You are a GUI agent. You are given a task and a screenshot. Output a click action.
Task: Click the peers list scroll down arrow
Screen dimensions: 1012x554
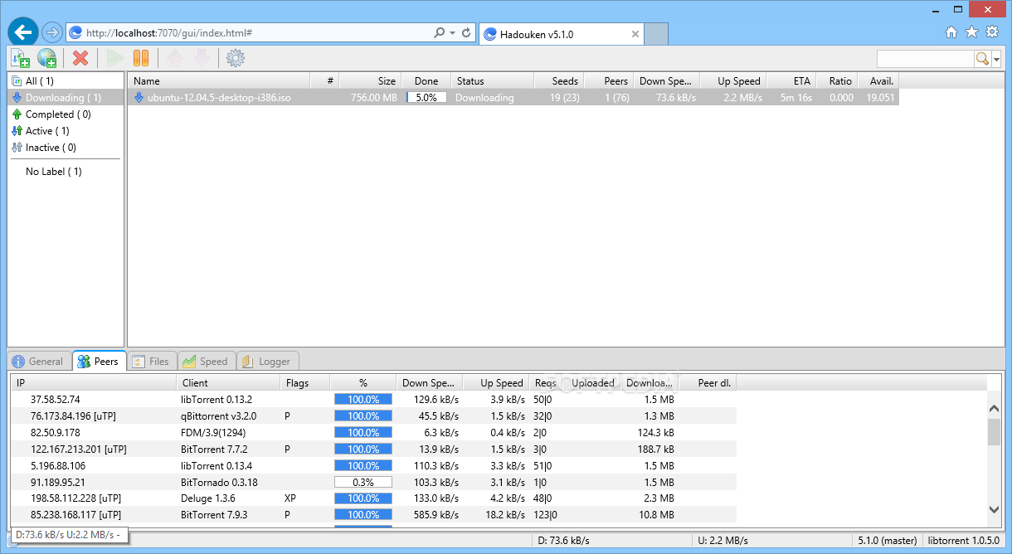(994, 508)
